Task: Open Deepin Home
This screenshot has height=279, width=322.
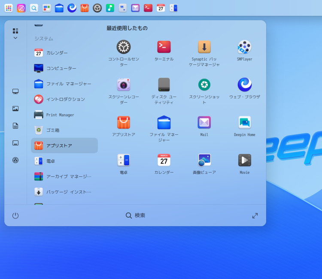Action: point(244,123)
